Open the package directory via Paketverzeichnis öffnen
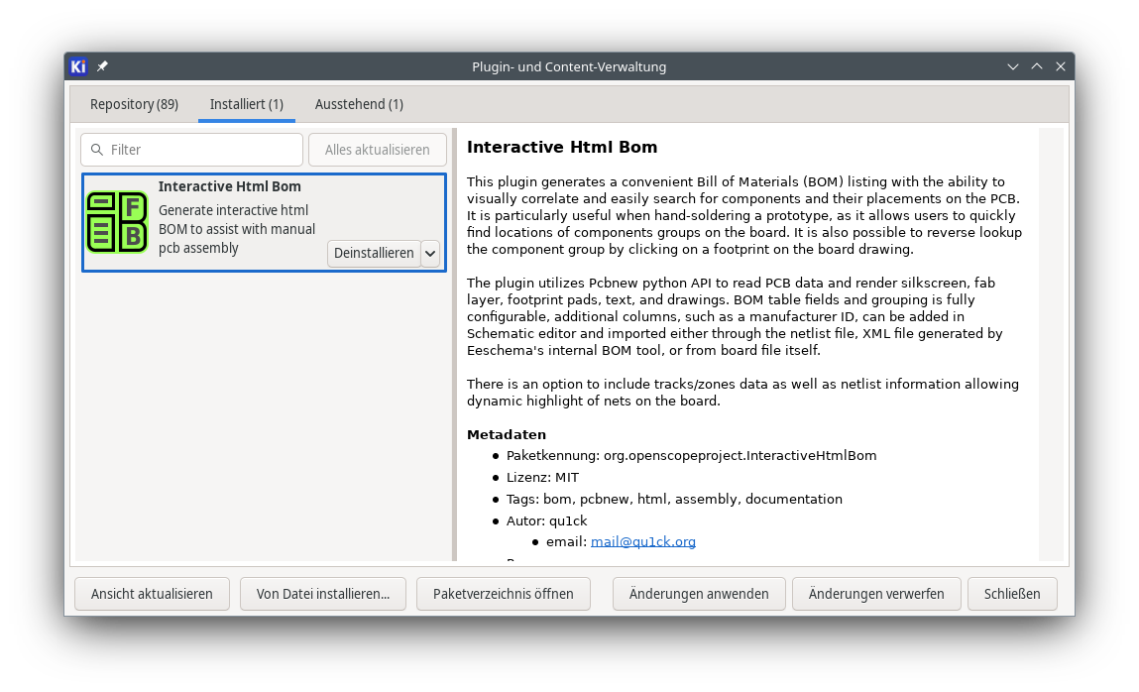1139x692 pixels. (504, 594)
